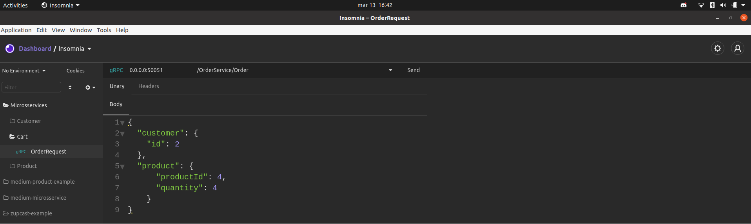The height and width of the screenshot is (224, 751).
Task: Click the Discord tray icon
Action: pos(684,5)
